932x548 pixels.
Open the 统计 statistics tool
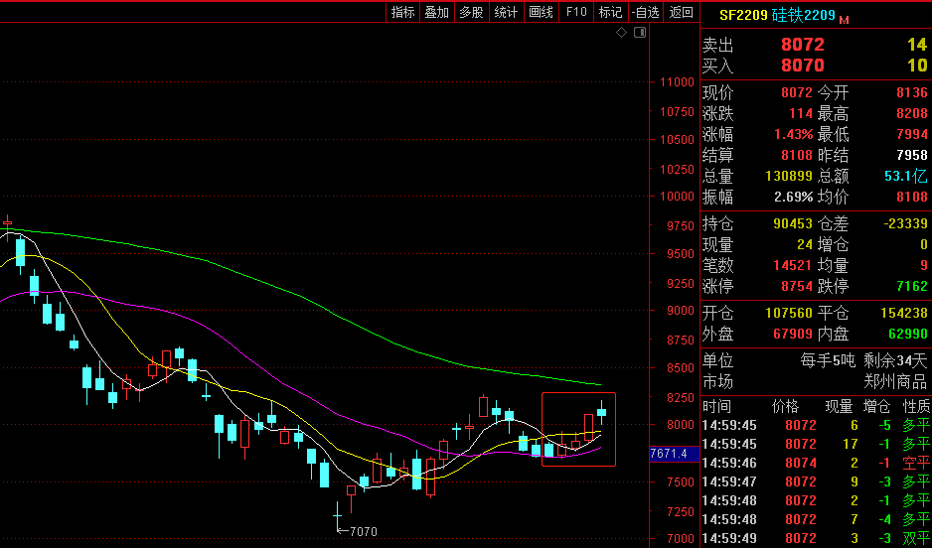click(506, 12)
